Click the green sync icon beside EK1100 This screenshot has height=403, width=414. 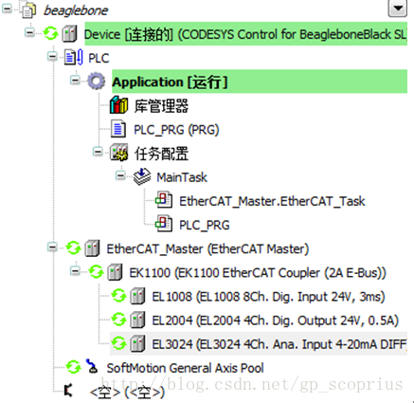pos(96,272)
